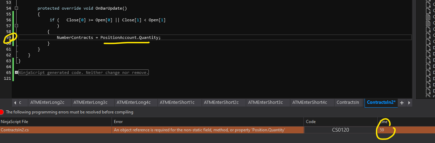
Task: Open the ContractsIn tab
Action: pyautogui.click(x=348, y=102)
